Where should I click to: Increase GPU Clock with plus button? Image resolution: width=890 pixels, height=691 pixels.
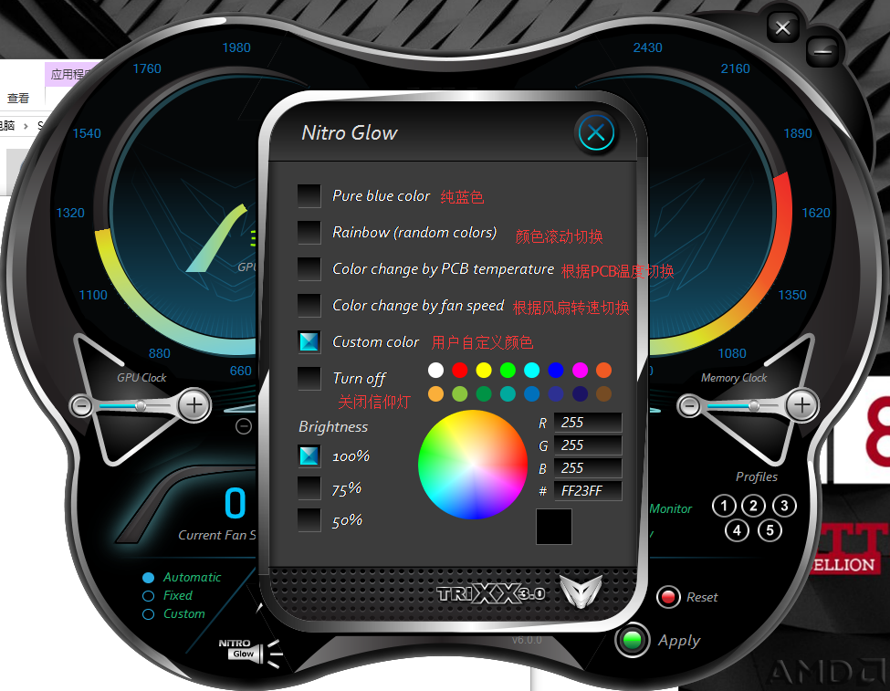(194, 405)
